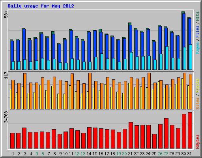Screen dimensions: 202x158
Task: Click day 8 on the x-axis
Action: [54, 154]
